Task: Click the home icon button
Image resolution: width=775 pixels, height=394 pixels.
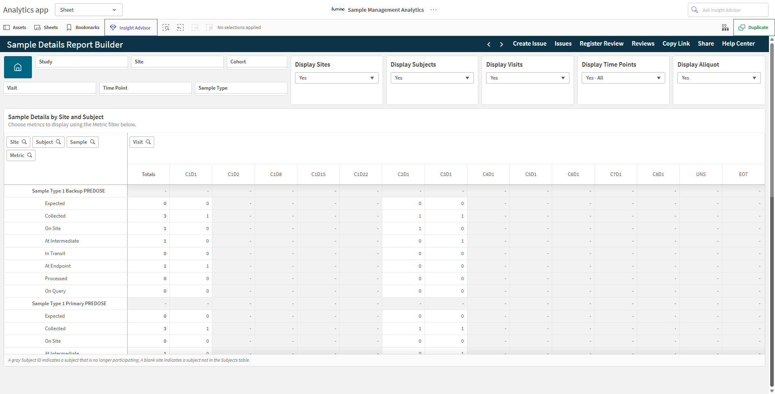Action: pyautogui.click(x=18, y=67)
